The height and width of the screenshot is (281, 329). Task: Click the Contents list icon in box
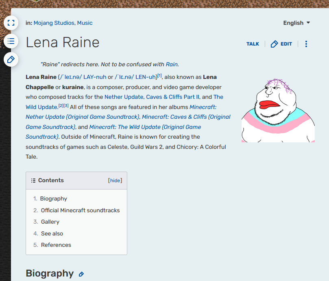click(x=33, y=181)
